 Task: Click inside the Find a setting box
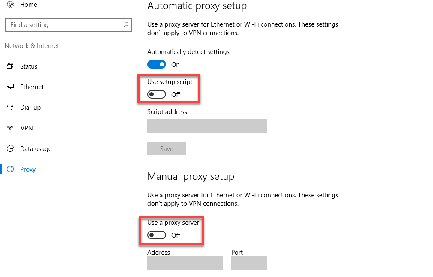[64, 24]
